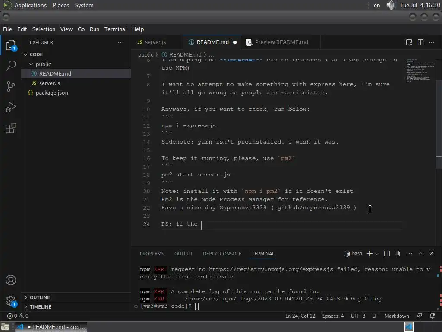Close the terminal panel
The width and height of the screenshot is (442, 332).
tap(432, 253)
